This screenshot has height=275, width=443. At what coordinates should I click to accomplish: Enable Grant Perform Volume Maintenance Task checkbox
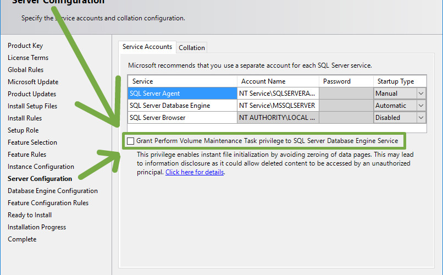[130, 141]
